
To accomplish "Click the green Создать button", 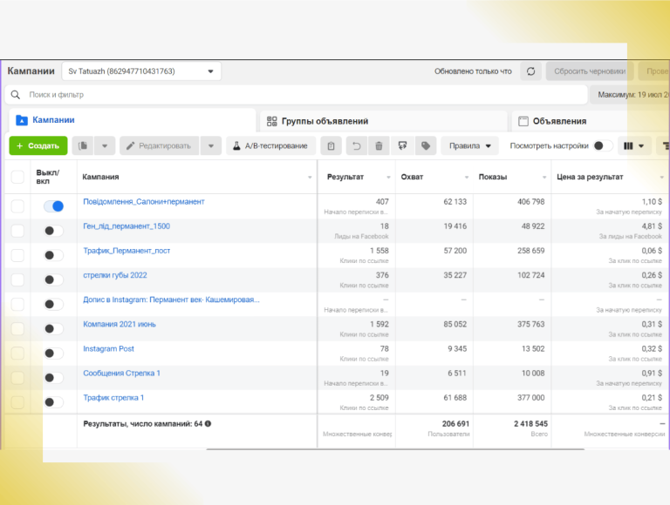I will tap(38, 146).
